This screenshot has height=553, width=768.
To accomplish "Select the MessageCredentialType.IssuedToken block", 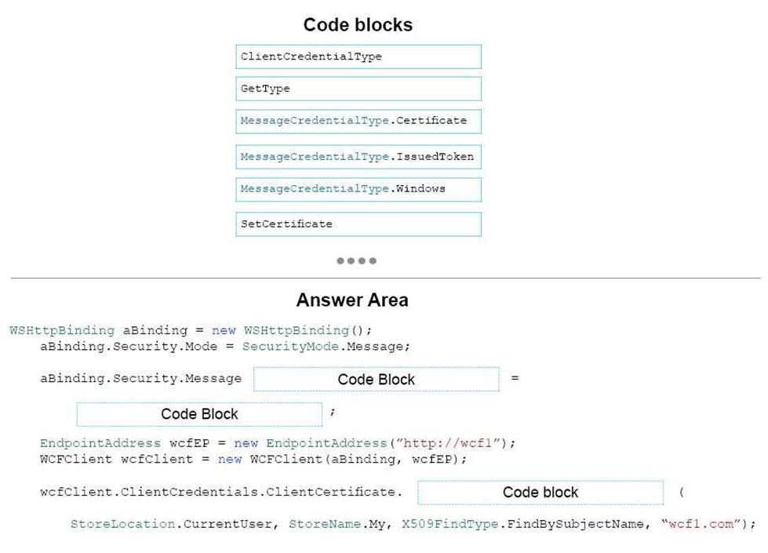I will pos(358,157).
